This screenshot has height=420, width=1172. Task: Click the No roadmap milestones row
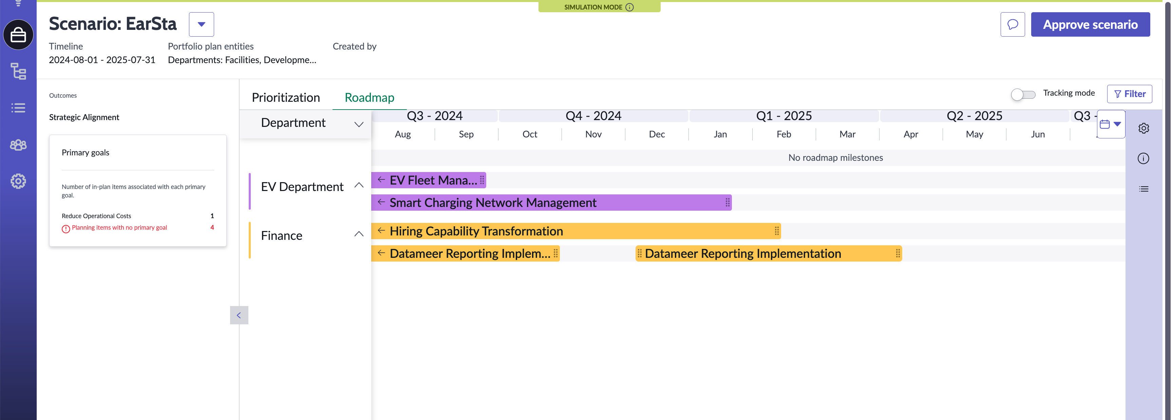tap(748, 157)
